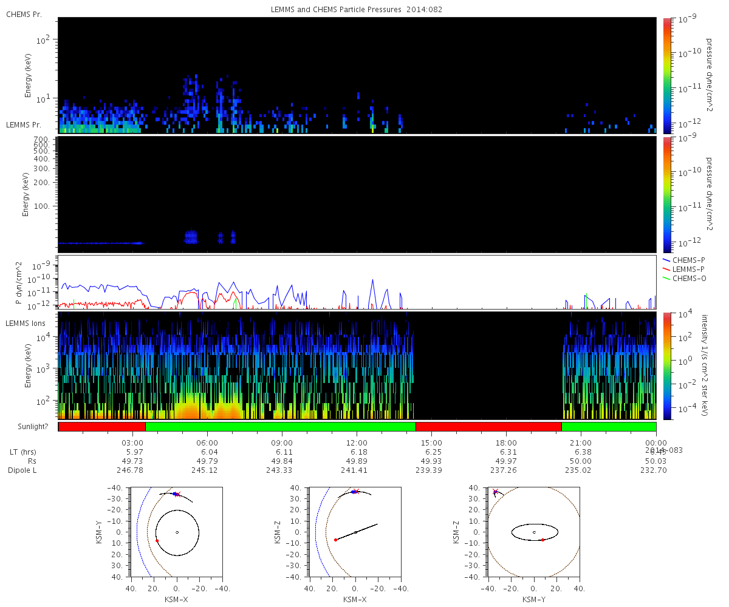The image size is (729, 607).
Task: Click the long green Sunlight bar segment
Action: click(x=281, y=427)
